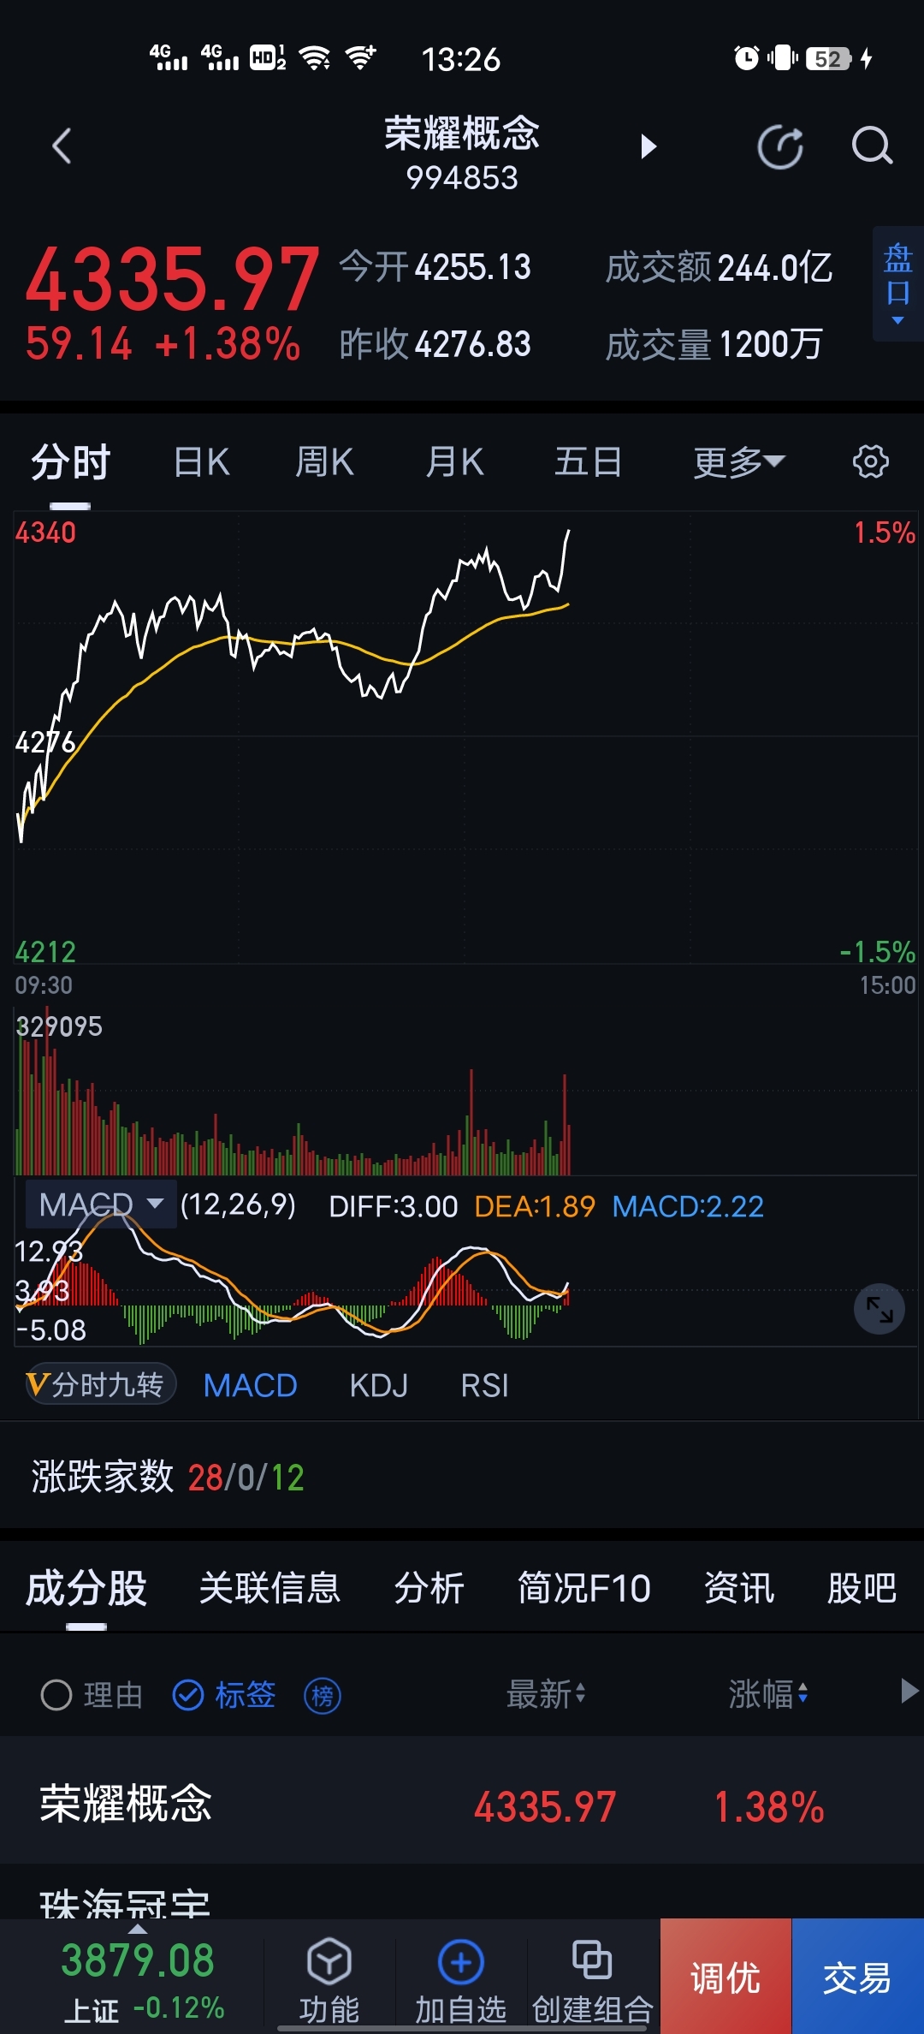Tap the battery 52 indicator
Viewport: 924px width, 2034px height.
click(x=829, y=58)
